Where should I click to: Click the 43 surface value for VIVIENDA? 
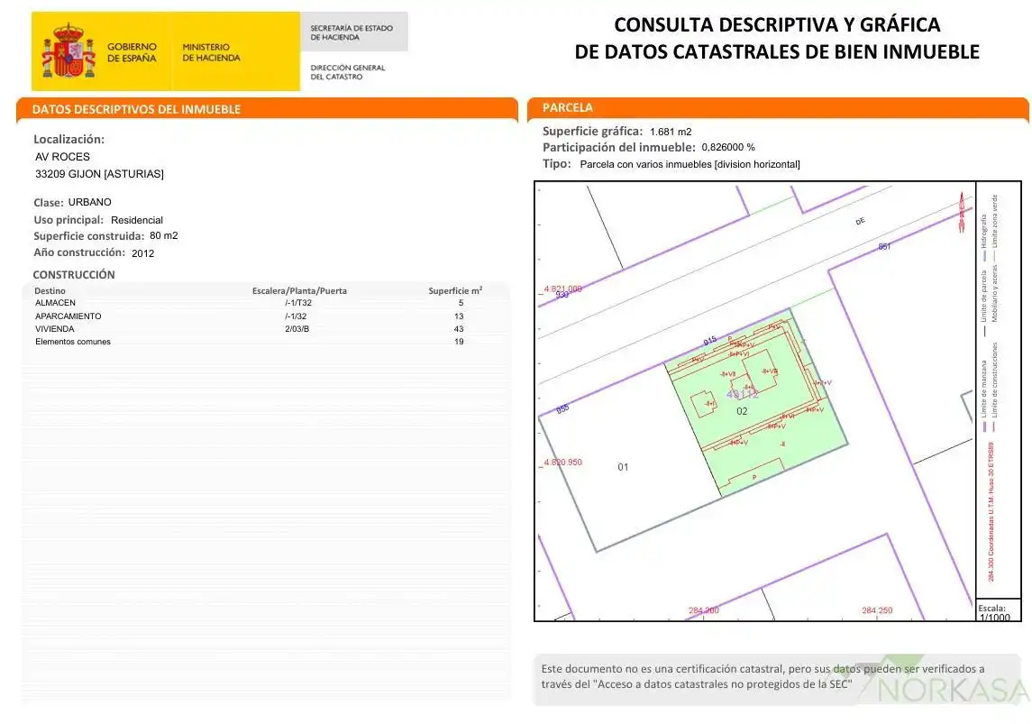click(459, 328)
